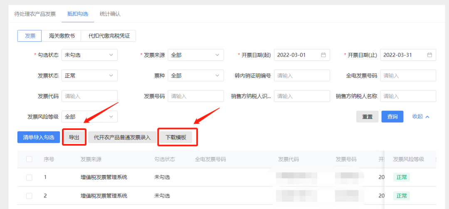Tick the checkbox for row 1

(x=29, y=178)
